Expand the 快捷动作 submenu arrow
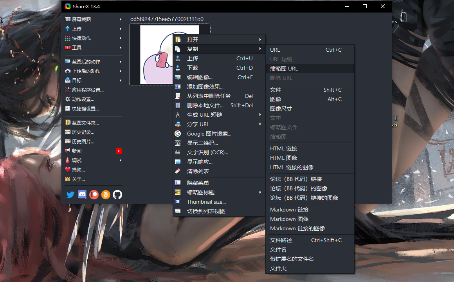Viewport: 454px width, 282px height. tap(121, 38)
